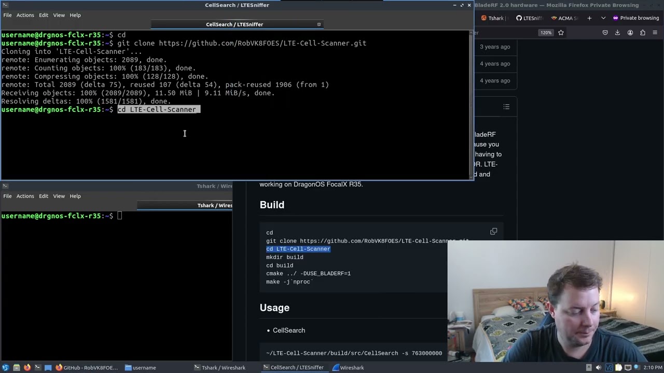
Task: Open View menu in Tshark terminal
Action: (x=59, y=196)
